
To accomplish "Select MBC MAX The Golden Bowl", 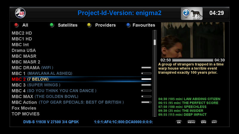I will [x=82, y=96].
